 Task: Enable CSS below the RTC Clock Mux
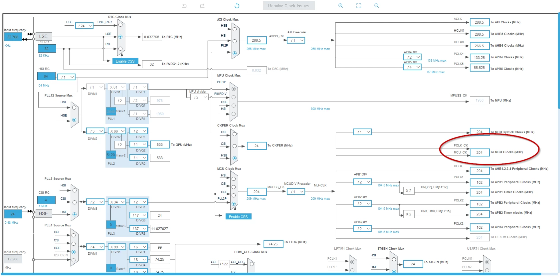[125, 61]
